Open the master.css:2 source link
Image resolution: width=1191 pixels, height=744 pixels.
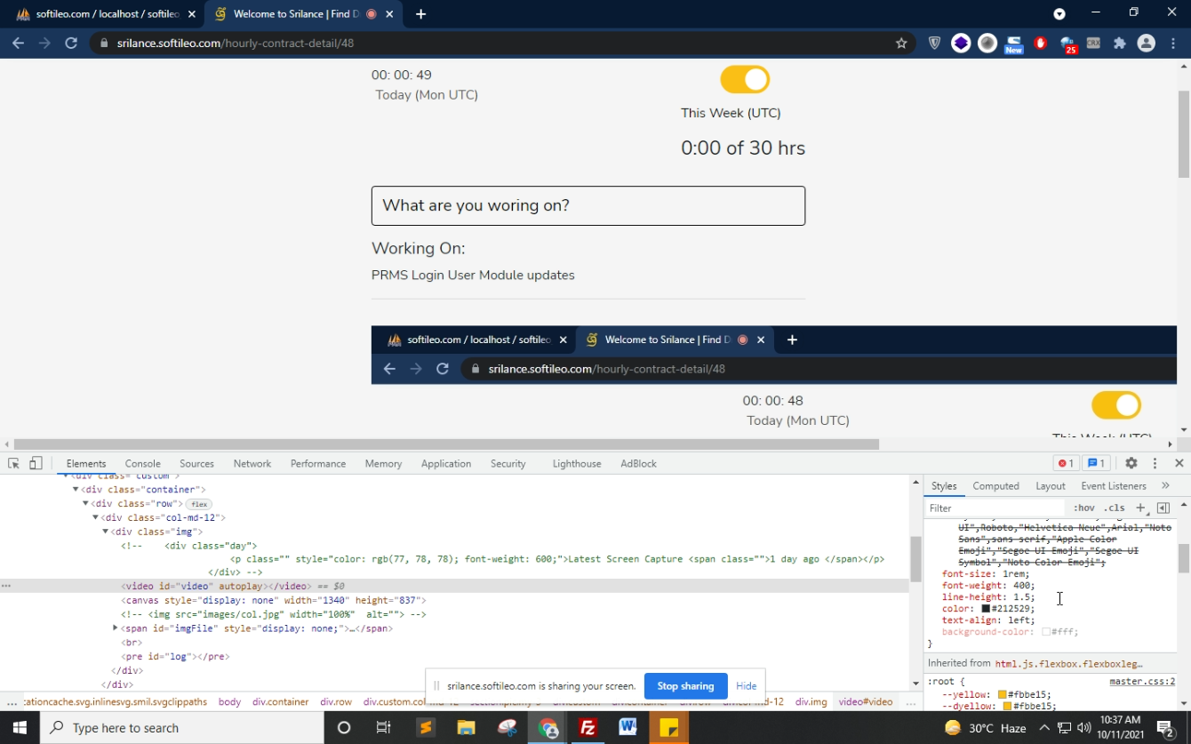point(1142,682)
